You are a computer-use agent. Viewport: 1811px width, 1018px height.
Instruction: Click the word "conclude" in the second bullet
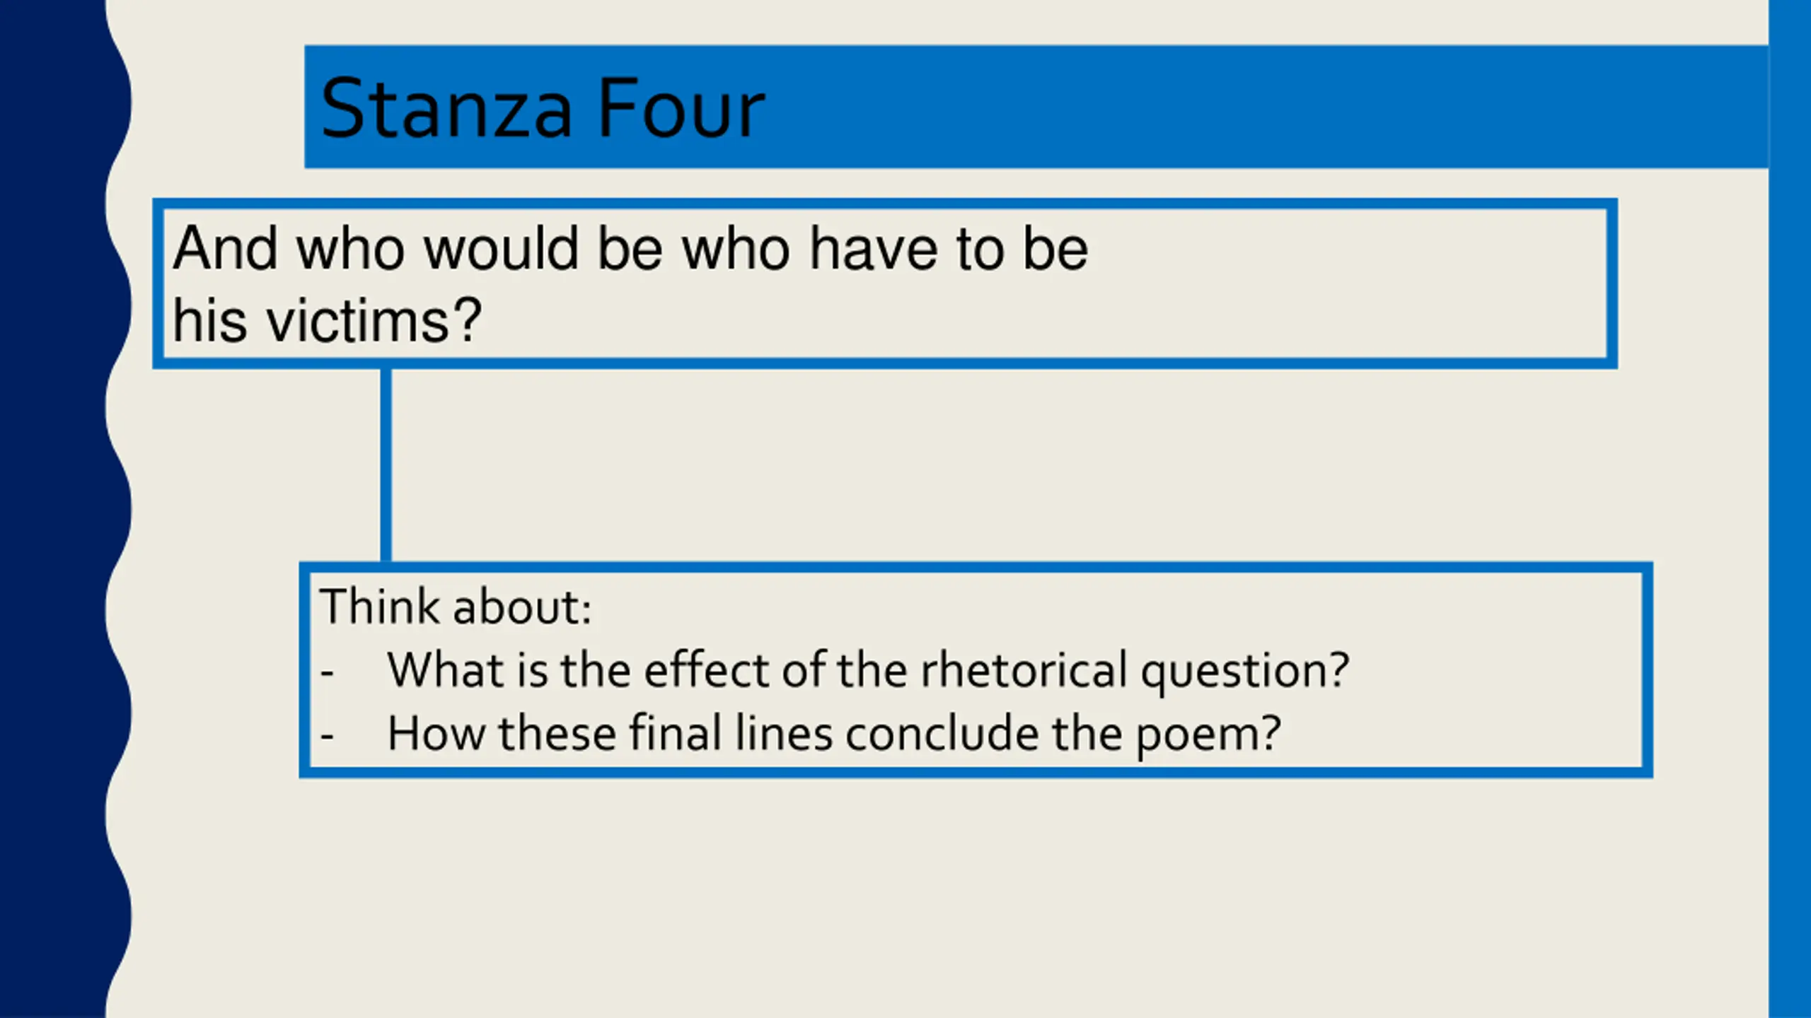click(942, 733)
